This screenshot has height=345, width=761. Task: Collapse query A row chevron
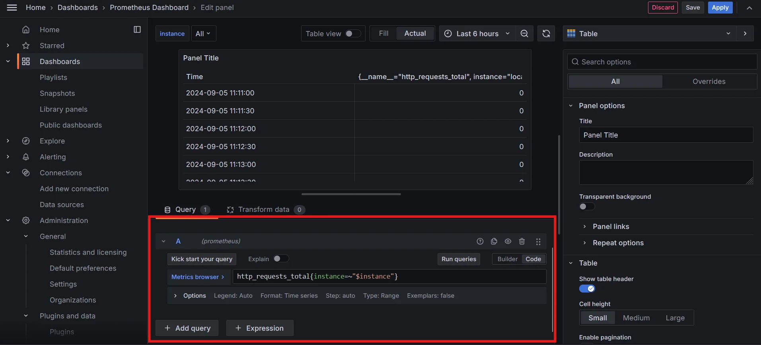tap(163, 241)
